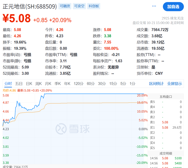Click the 加自选 button

(173, 7)
